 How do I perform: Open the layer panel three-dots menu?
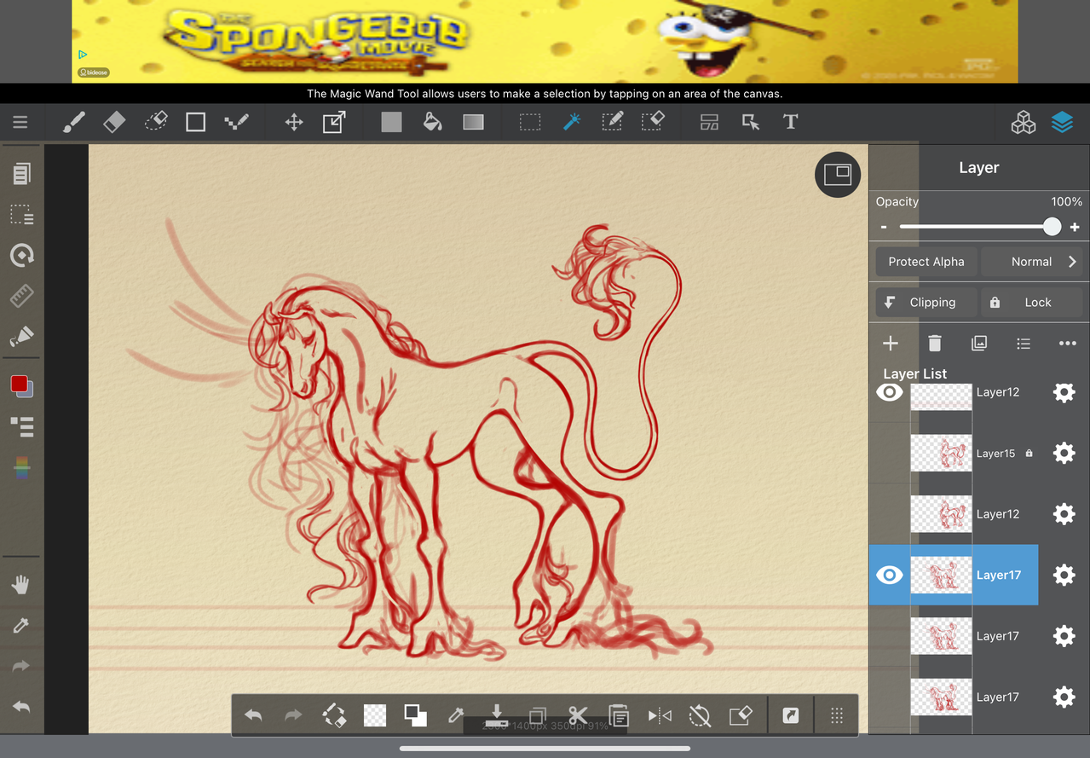(x=1068, y=343)
